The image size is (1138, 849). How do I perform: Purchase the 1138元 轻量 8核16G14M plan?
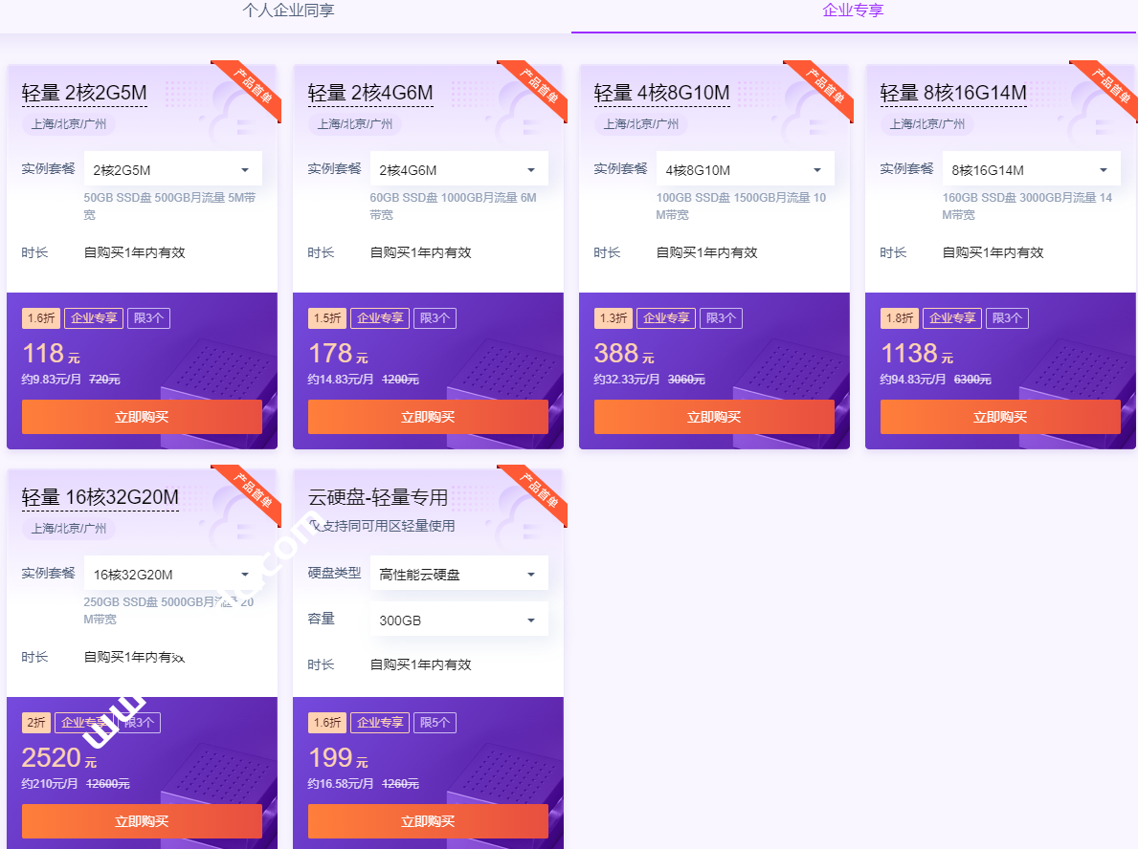1000,417
